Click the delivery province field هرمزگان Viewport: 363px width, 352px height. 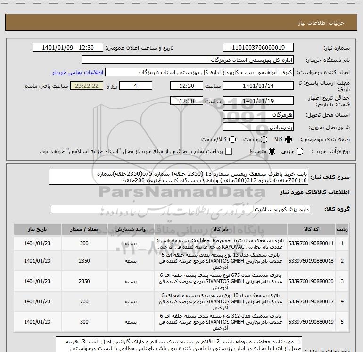[x=258, y=115]
